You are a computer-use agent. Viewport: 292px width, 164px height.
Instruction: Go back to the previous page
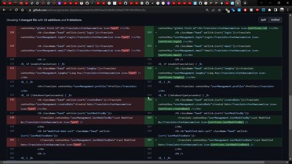point(4,10)
